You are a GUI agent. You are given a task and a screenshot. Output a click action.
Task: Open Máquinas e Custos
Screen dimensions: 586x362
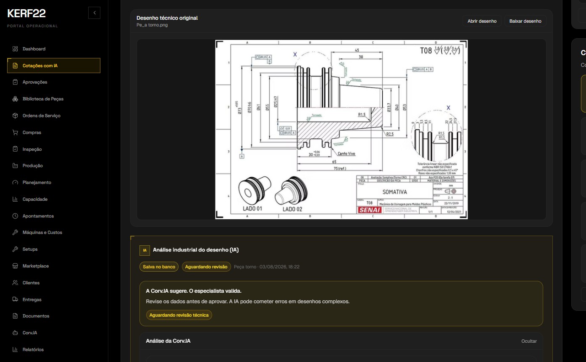(x=54, y=232)
